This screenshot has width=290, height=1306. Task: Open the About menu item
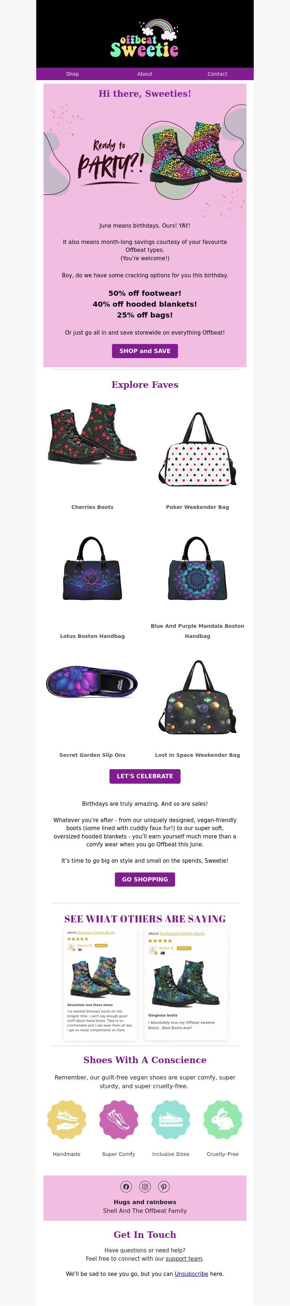click(145, 74)
